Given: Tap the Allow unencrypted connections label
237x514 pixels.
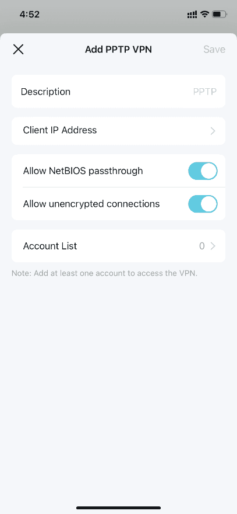Looking at the screenshot, I should click(x=91, y=204).
